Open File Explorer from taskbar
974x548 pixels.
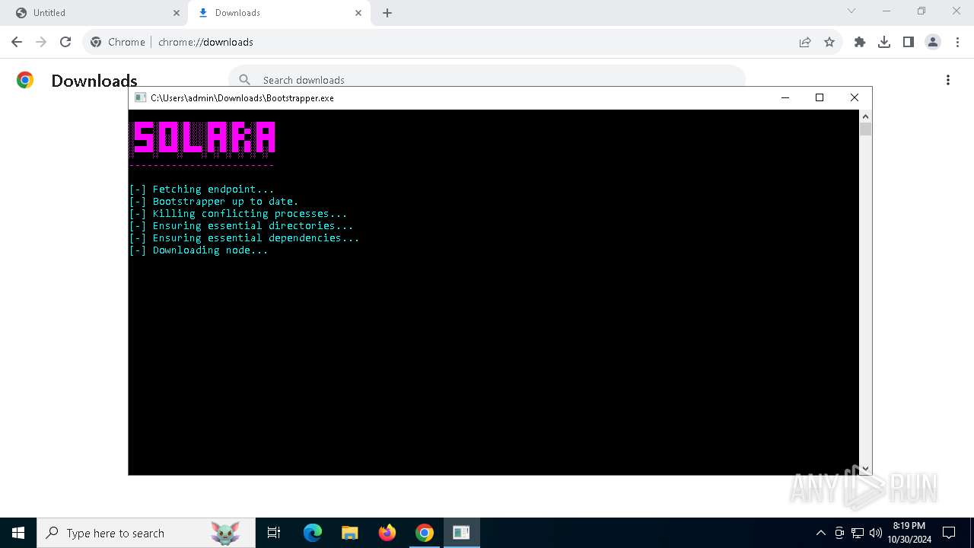click(x=350, y=533)
